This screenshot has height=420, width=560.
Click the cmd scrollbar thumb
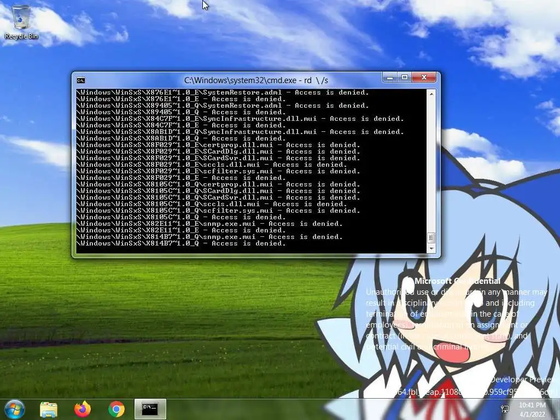tap(431, 238)
